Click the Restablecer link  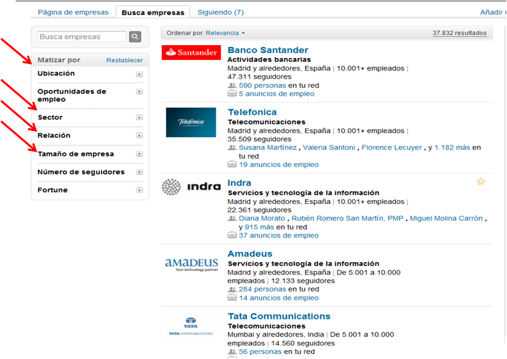[x=124, y=60]
